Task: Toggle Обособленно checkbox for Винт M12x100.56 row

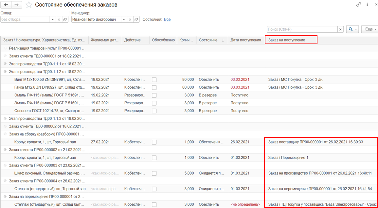Action: pyautogui.click(x=154, y=79)
